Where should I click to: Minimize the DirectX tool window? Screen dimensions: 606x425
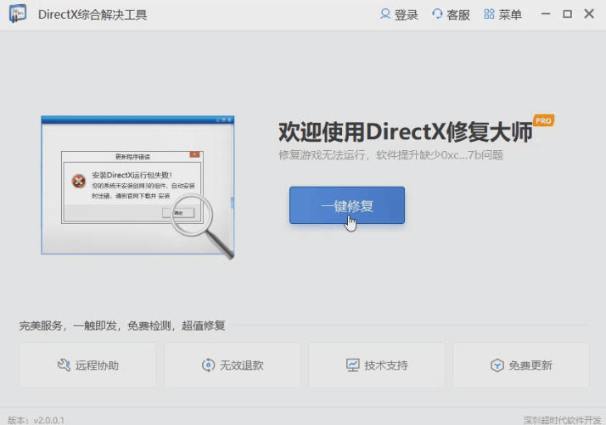point(544,14)
